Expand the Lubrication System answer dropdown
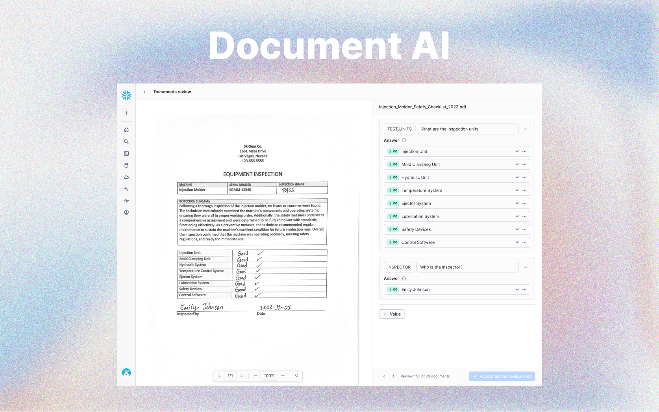The width and height of the screenshot is (659, 412). pos(517,216)
